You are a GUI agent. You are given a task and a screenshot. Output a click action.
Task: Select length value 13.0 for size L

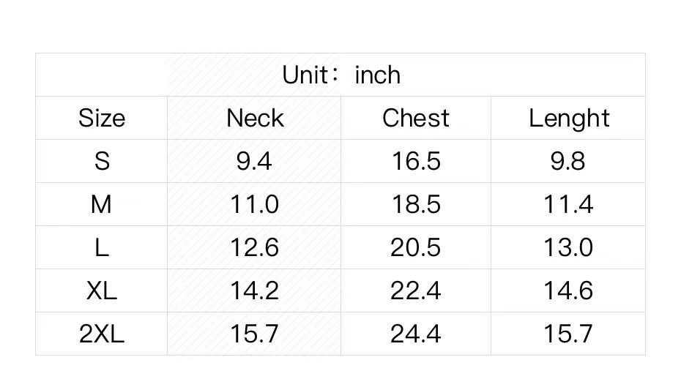[x=568, y=247]
